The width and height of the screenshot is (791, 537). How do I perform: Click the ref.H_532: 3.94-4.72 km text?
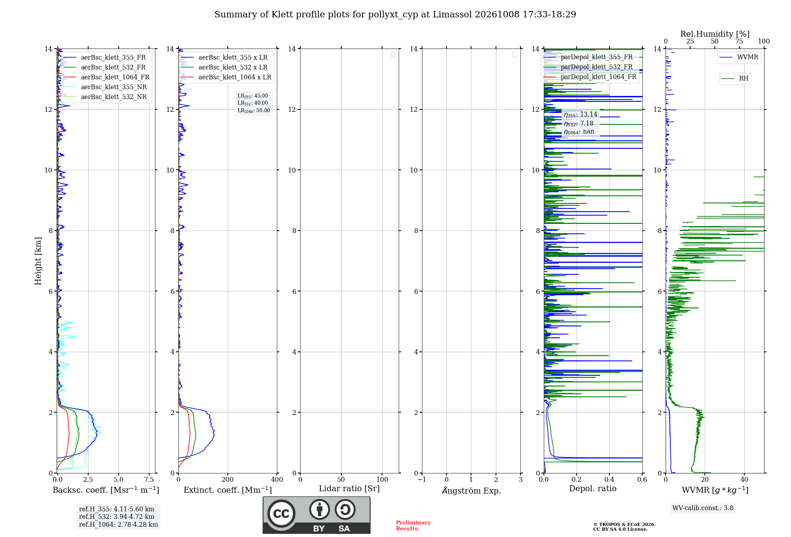pos(117,517)
